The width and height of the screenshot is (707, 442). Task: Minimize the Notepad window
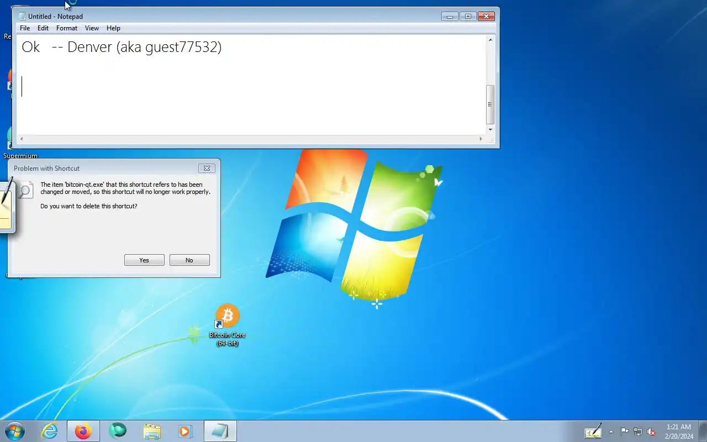tap(450, 17)
